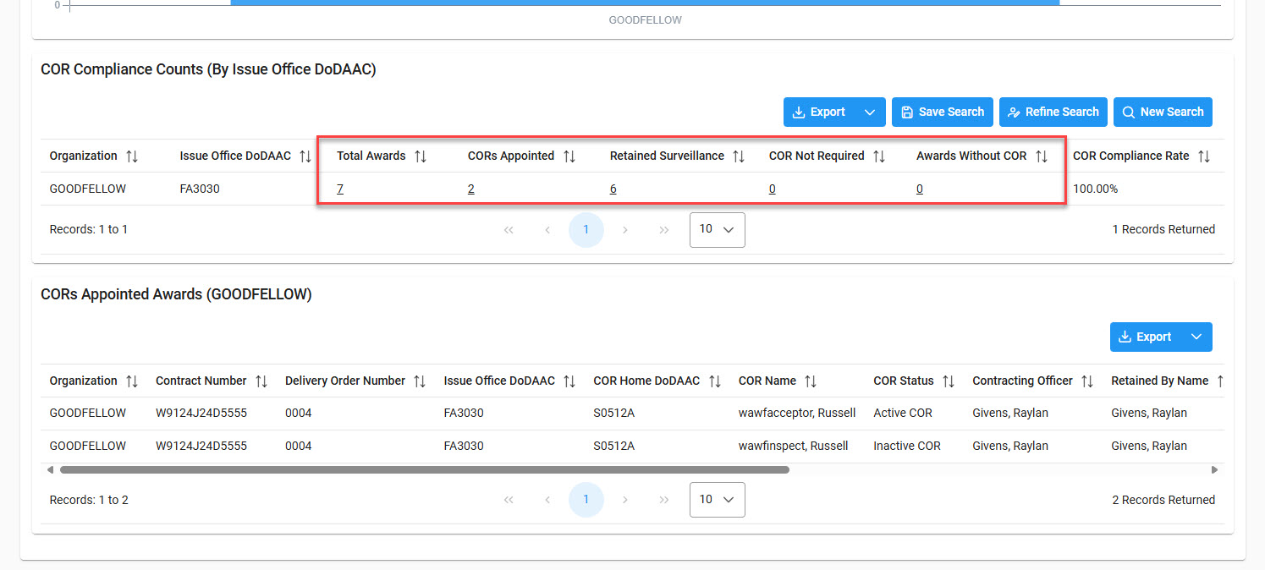Open rows-per-page dropdown in Compliance Counts table
1265x570 pixels.
pos(717,229)
